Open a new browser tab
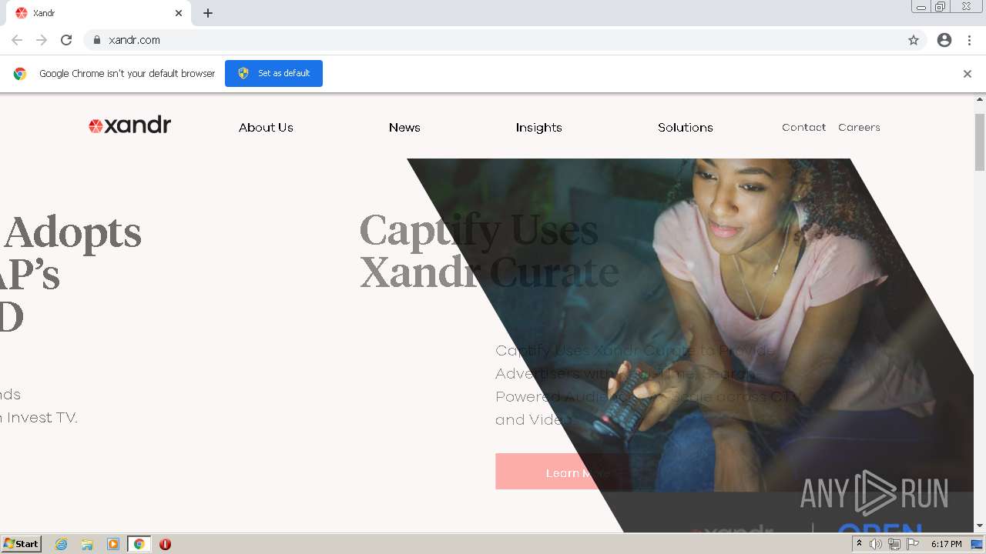This screenshot has height=554, width=986. (x=208, y=13)
